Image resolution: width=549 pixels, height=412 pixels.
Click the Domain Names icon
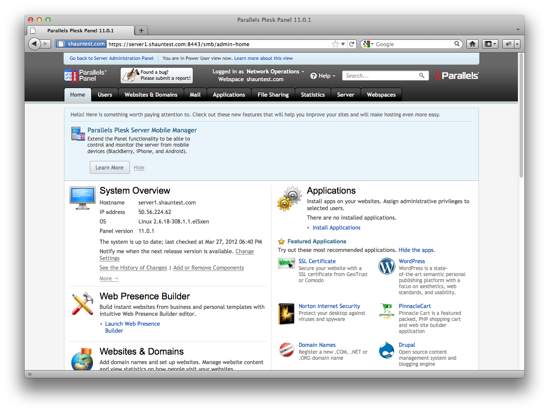pyautogui.click(x=286, y=350)
